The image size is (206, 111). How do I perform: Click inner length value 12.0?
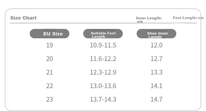(x=156, y=45)
